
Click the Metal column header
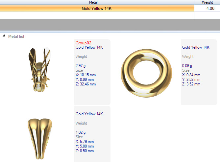click(93, 2)
